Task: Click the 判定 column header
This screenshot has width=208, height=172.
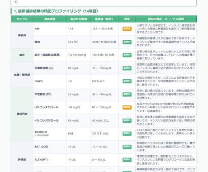Action: tap(127, 19)
